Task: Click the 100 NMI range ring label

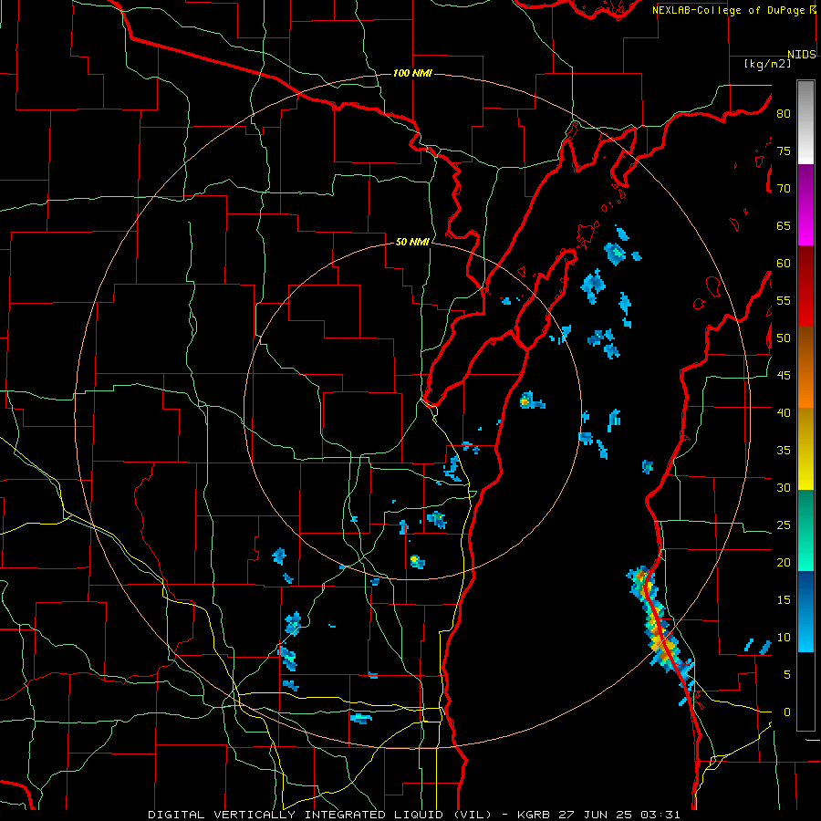Action: click(412, 73)
